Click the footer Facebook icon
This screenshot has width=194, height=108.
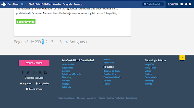22,73
